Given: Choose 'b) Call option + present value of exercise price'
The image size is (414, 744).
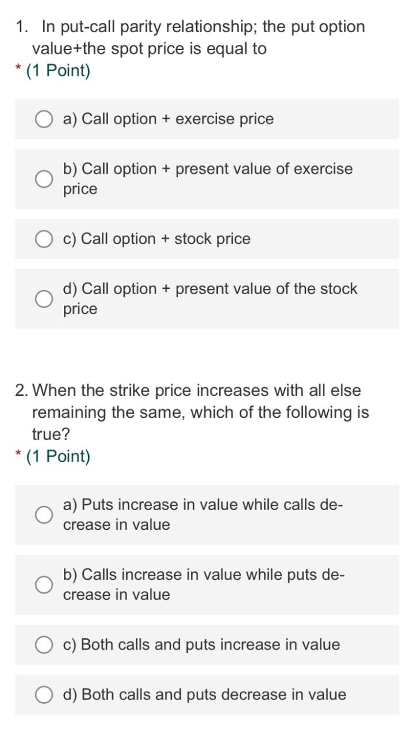Looking at the screenshot, I should point(44,179).
